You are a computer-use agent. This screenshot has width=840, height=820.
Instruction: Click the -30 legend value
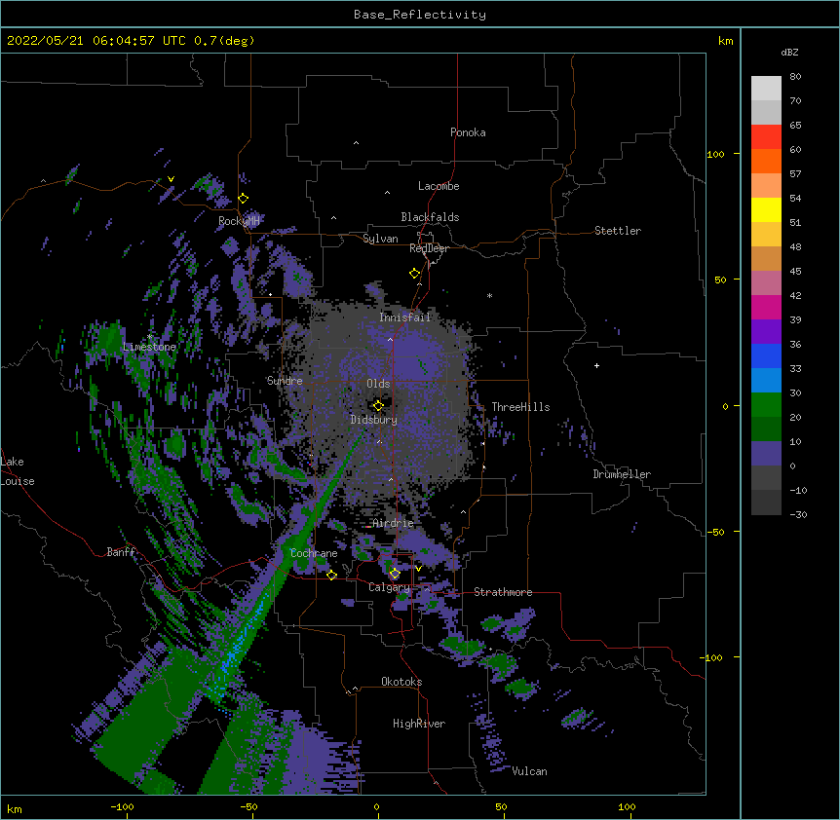pyautogui.click(x=798, y=514)
